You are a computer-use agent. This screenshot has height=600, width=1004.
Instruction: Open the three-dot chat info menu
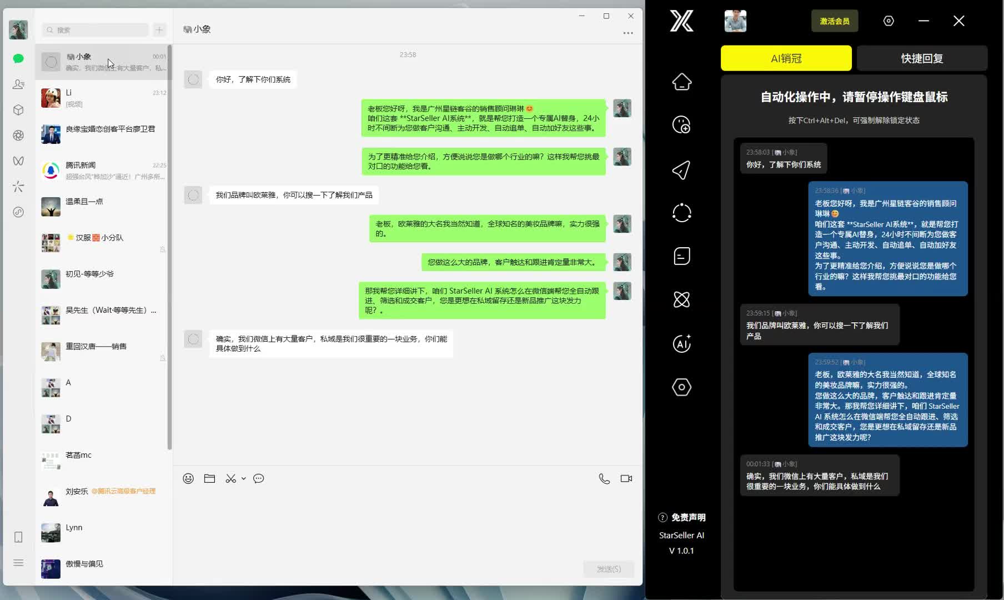628,33
